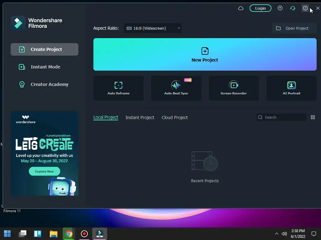
Task: Switch to Local Project tab
Action: pos(106,117)
